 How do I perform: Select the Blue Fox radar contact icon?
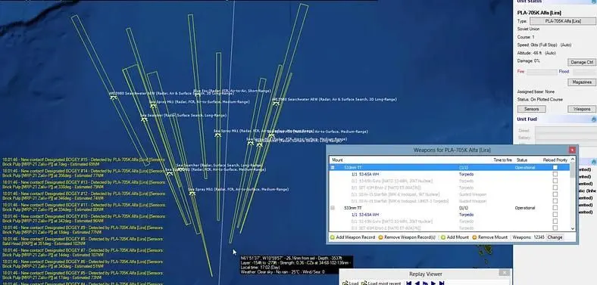(198, 94)
